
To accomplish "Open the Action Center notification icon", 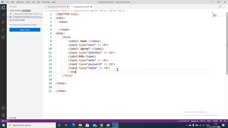I will tap(223, 125).
